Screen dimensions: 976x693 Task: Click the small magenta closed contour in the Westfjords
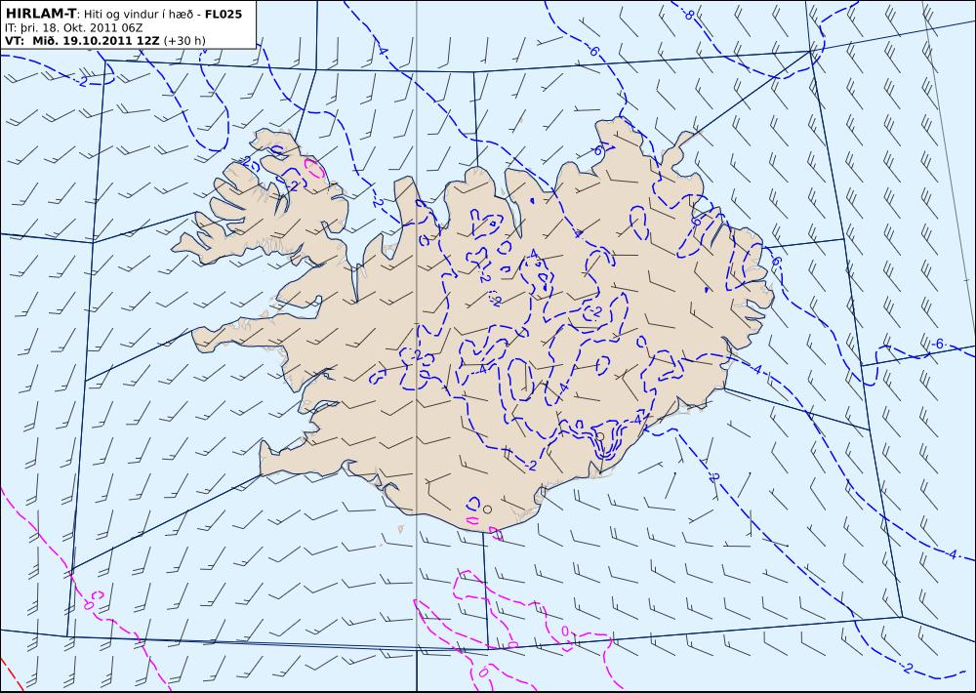[313, 168]
